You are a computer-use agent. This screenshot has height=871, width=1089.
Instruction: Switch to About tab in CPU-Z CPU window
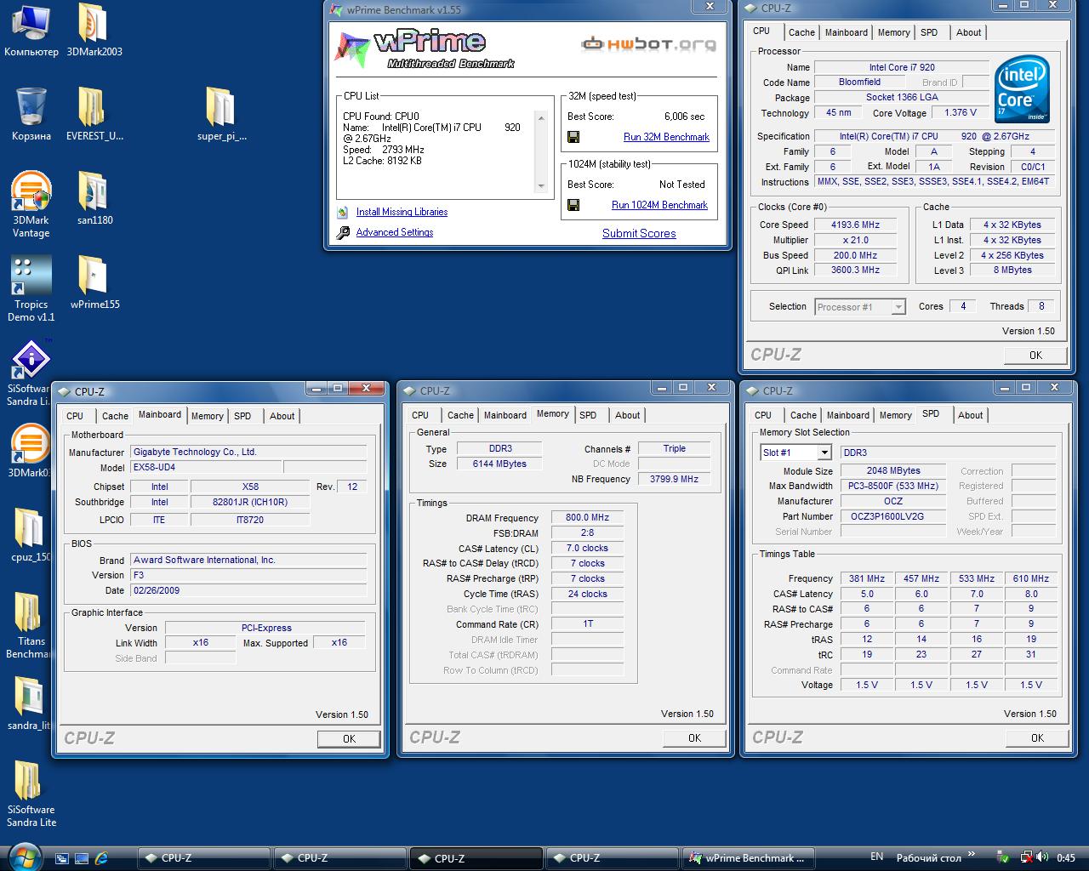tap(968, 32)
